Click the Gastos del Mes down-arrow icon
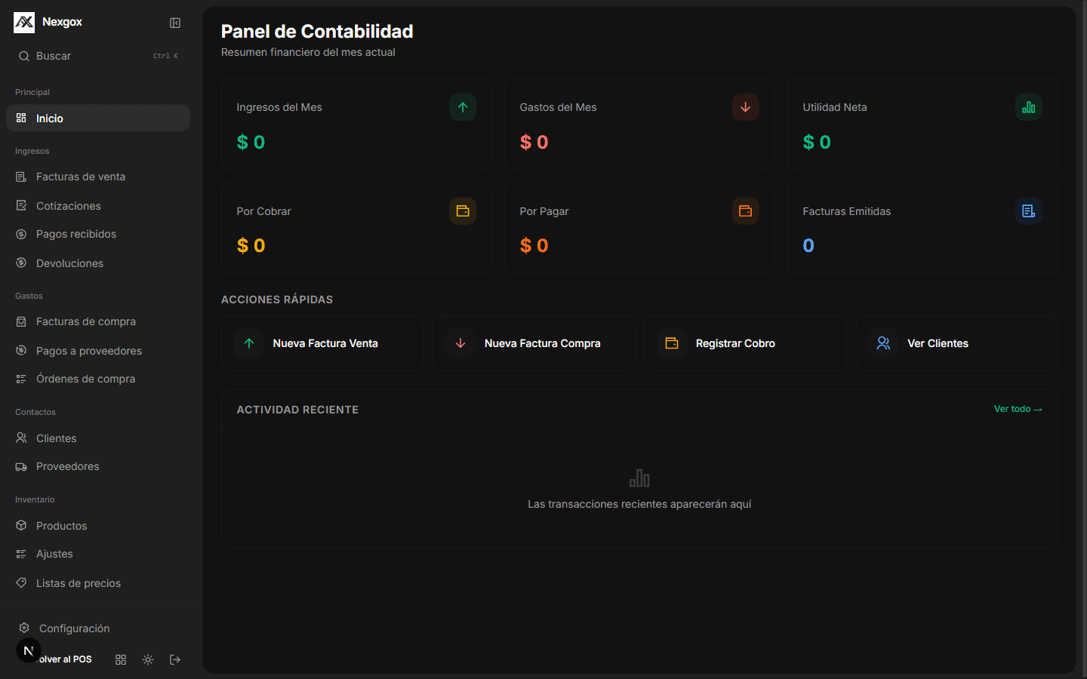 click(x=746, y=107)
